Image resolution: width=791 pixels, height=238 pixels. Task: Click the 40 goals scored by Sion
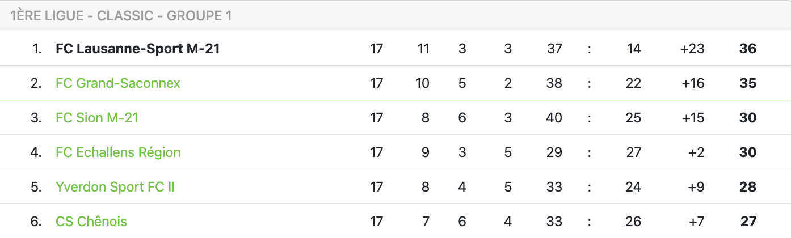[x=554, y=118]
